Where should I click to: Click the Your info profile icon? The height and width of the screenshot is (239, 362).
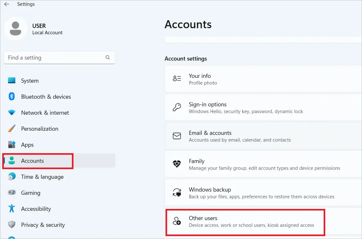177,78
